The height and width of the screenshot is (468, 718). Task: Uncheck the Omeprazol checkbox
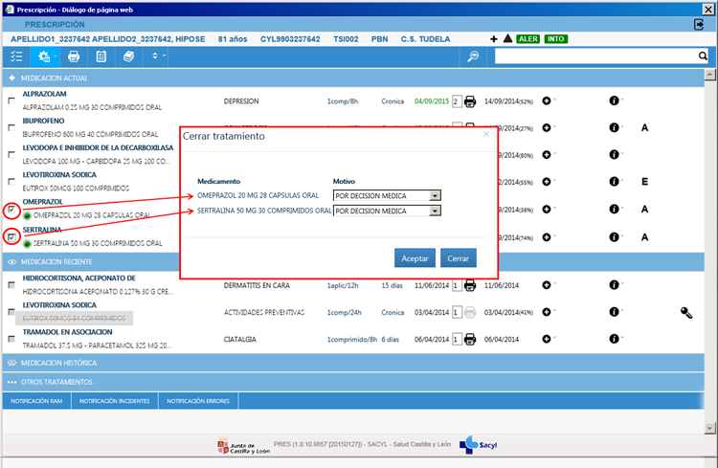coord(11,210)
